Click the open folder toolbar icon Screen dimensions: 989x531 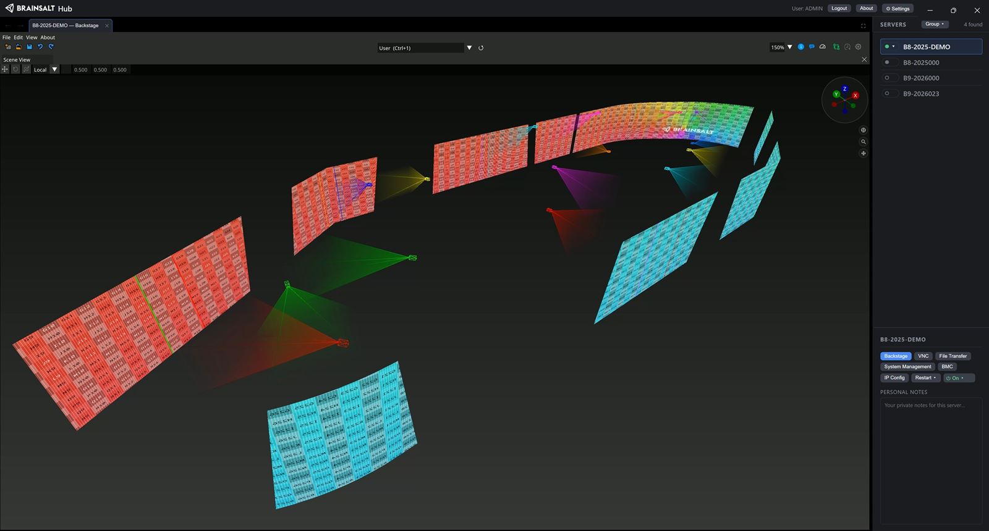19,47
